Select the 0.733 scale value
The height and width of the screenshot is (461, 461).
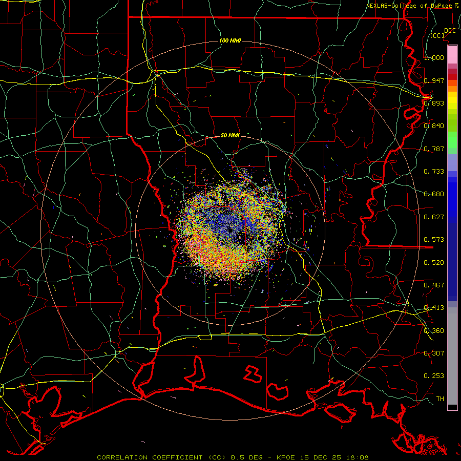tap(434, 172)
